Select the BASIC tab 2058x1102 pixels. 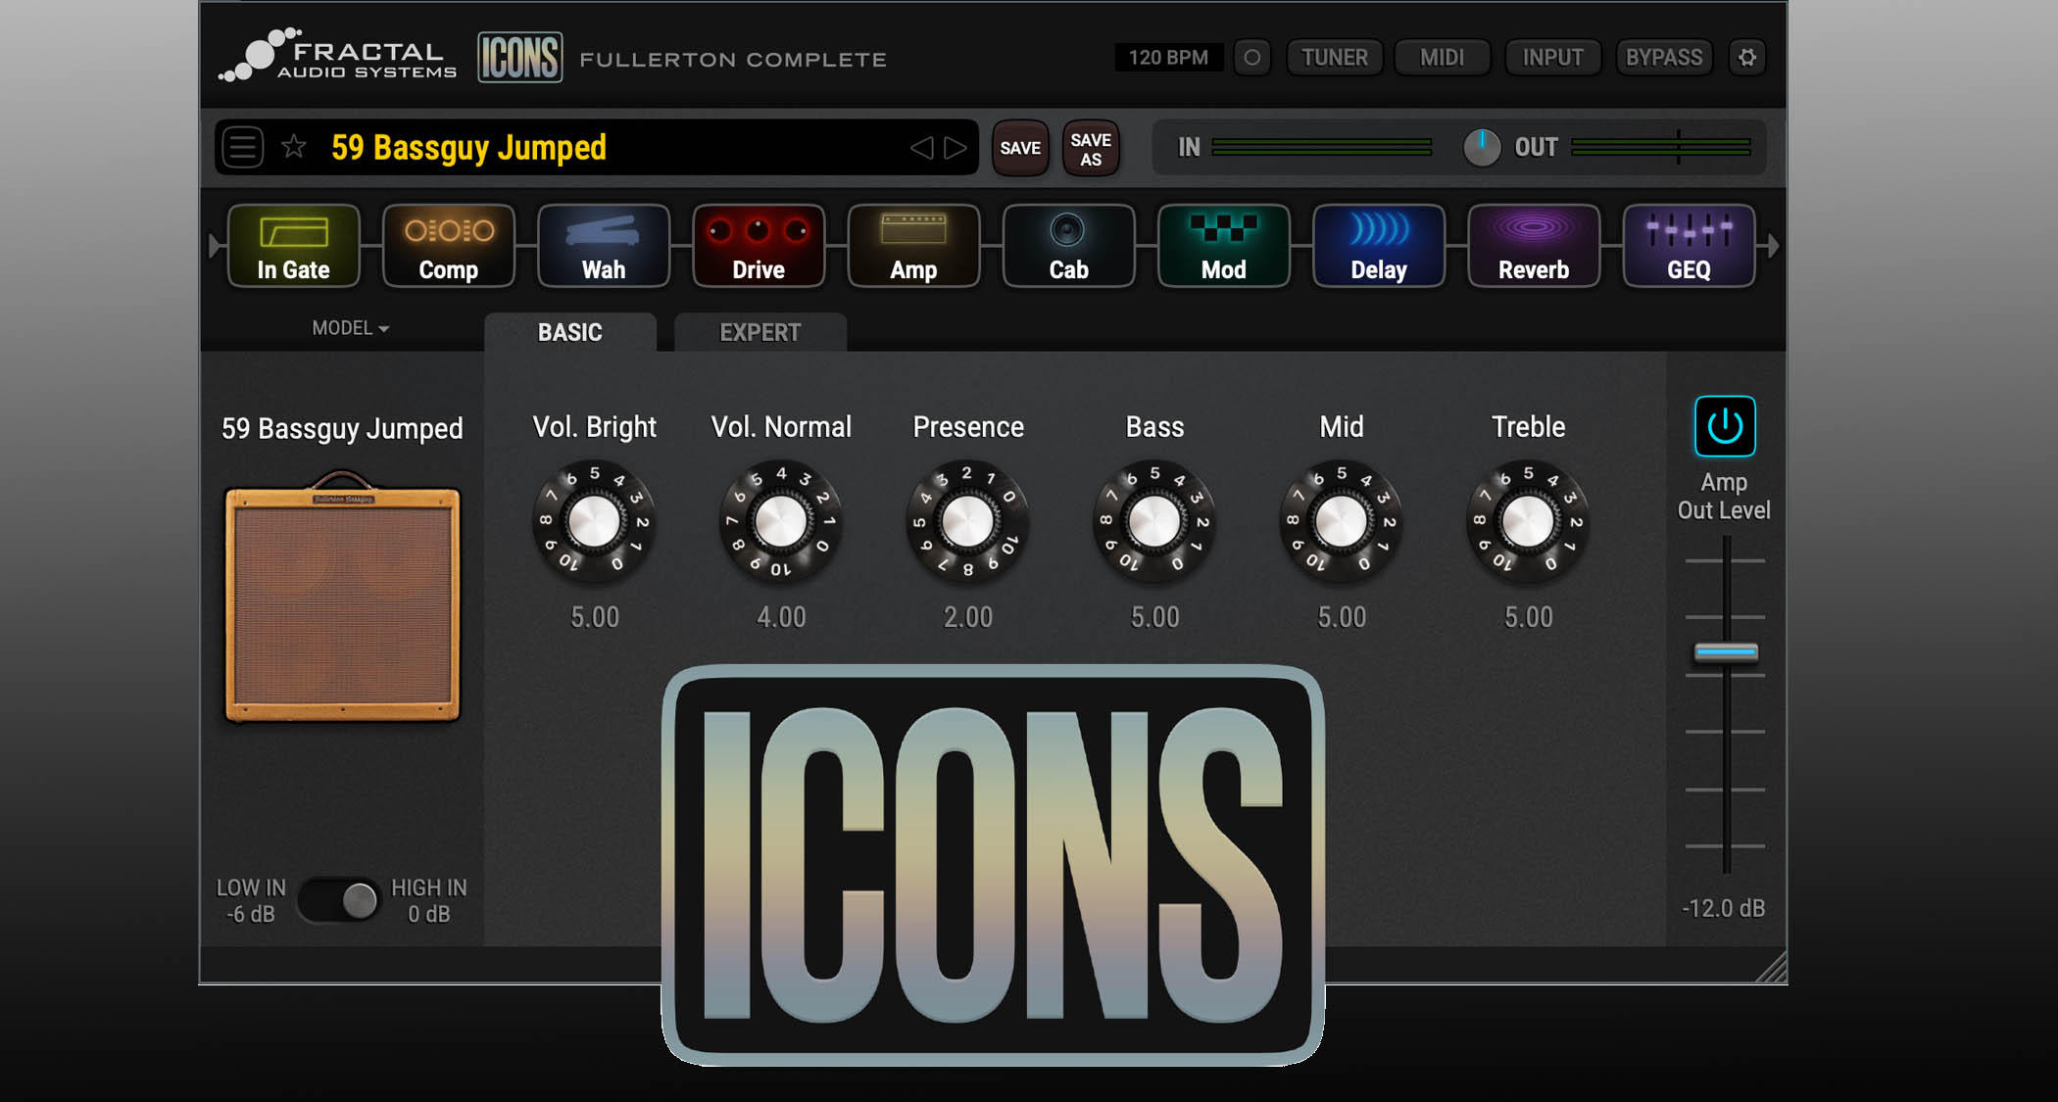pyautogui.click(x=569, y=332)
